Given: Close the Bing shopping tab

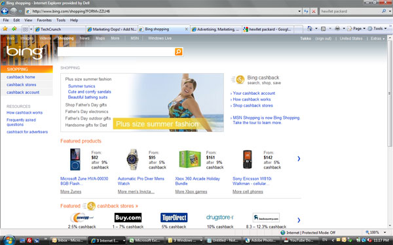Looking at the screenshot, I should [186, 29].
